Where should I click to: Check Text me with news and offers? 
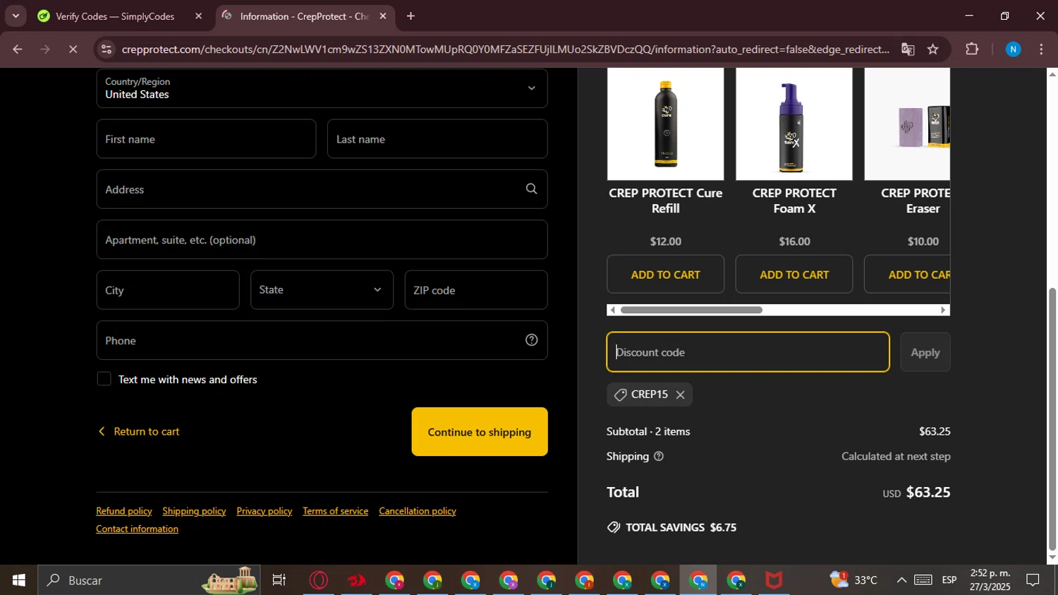tap(104, 379)
